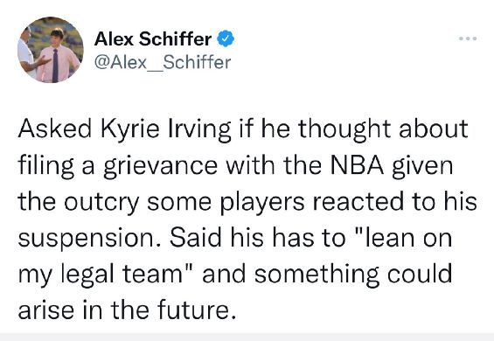Click the word "outcry" in the third line
The height and width of the screenshot is (341, 494).
tap(101, 203)
